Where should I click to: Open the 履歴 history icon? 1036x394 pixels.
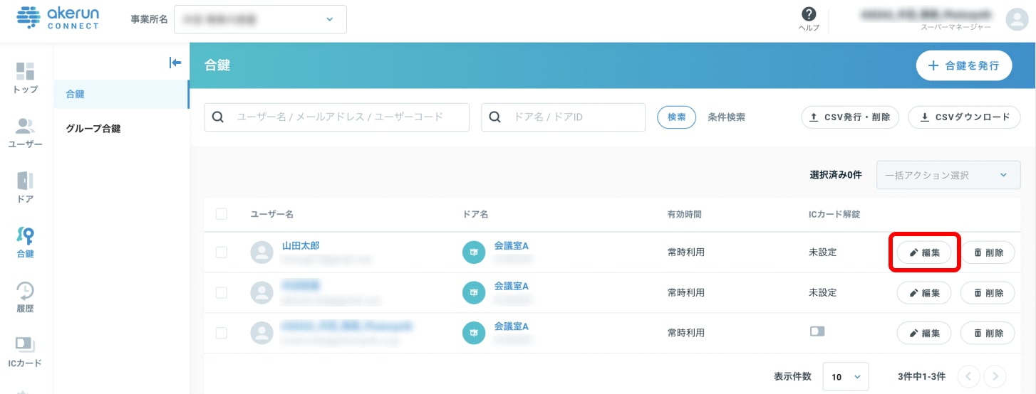26,291
